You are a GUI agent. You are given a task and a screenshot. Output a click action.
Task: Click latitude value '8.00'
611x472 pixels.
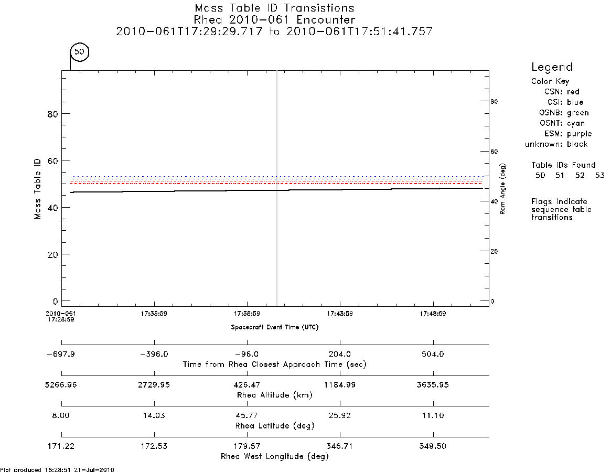61,415
